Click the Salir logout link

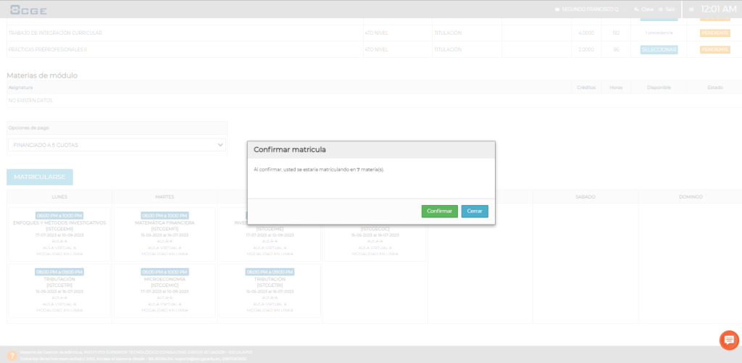(x=670, y=9)
